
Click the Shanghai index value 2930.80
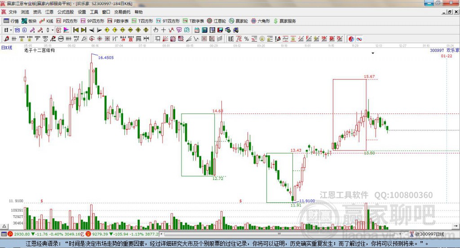click(x=22, y=234)
